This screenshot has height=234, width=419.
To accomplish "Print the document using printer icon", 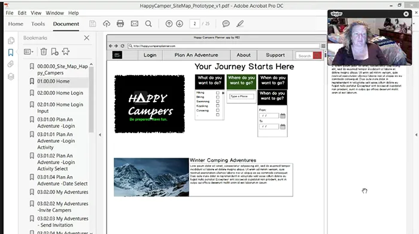I will click(120, 24).
